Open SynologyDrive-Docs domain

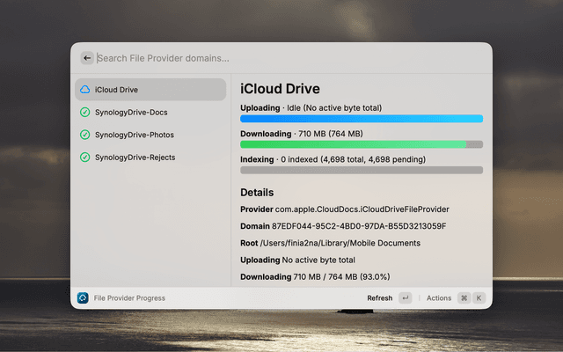coord(150,112)
